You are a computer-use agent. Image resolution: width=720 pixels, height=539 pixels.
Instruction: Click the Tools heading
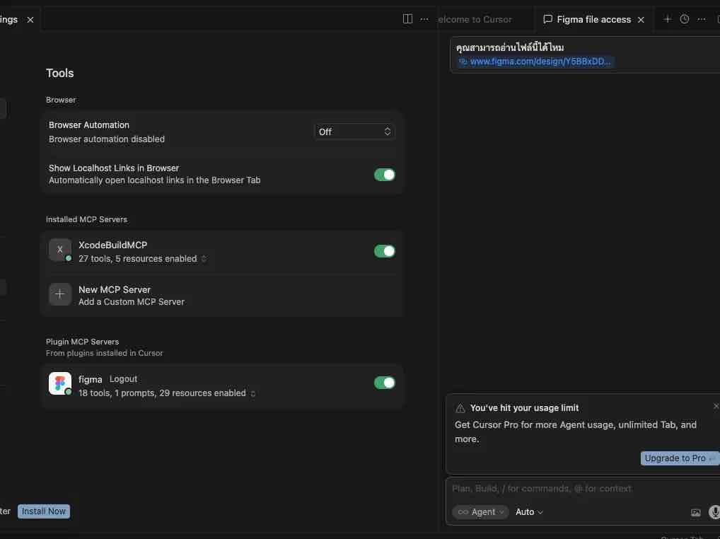point(59,73)
